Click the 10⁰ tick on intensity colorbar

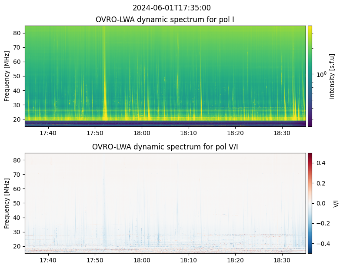click(320, 75)
